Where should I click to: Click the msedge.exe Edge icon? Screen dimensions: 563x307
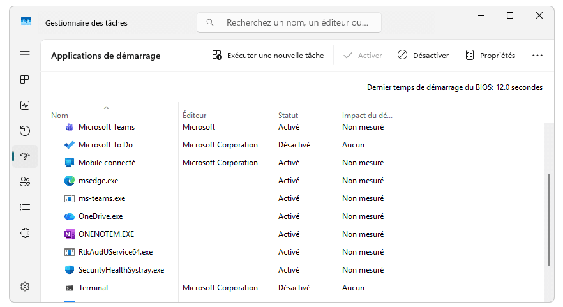[70, 181]
